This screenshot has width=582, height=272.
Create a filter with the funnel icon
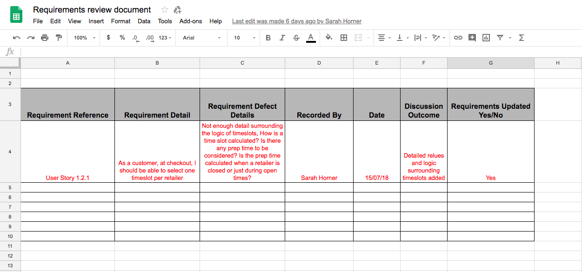(x=500, y=38)
